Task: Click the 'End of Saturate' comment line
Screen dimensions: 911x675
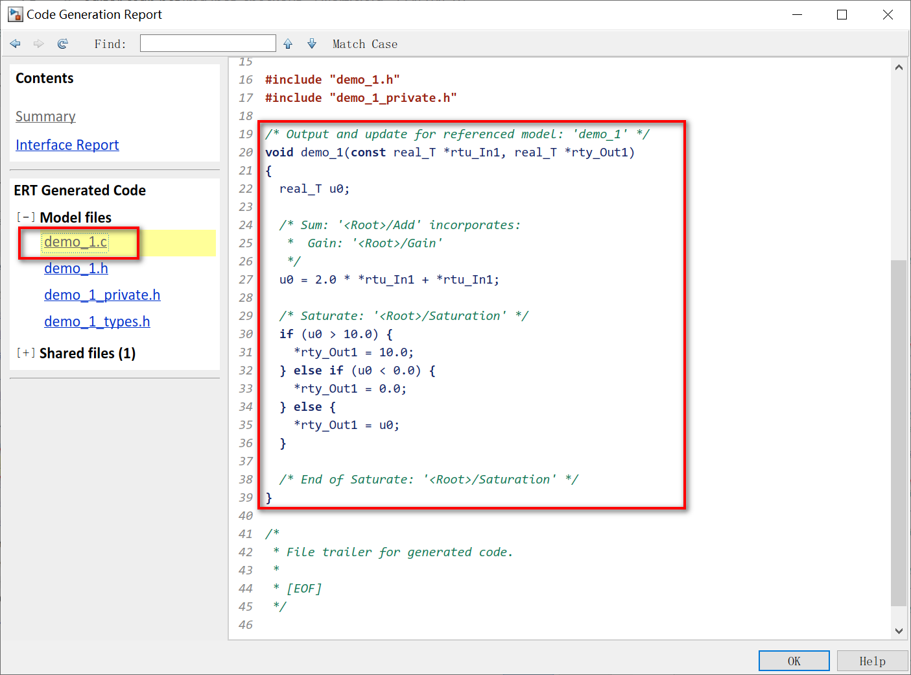Action: click(429, 480)
